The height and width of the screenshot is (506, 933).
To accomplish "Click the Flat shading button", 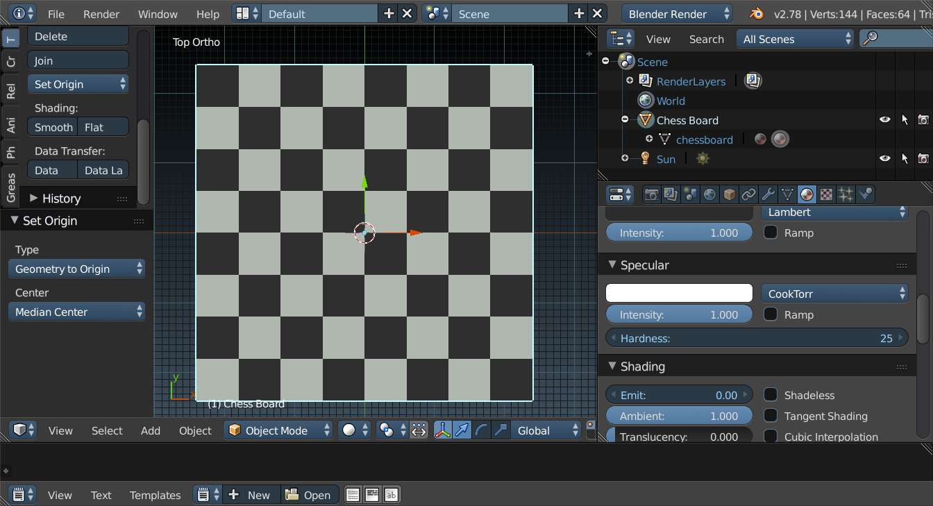I will pyautogui.click(x=103, y=127).
